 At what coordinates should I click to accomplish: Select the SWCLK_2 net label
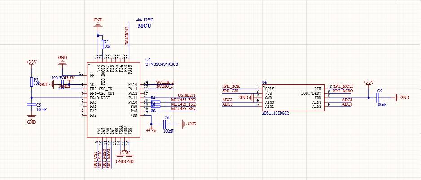click(x=165, y=82)
